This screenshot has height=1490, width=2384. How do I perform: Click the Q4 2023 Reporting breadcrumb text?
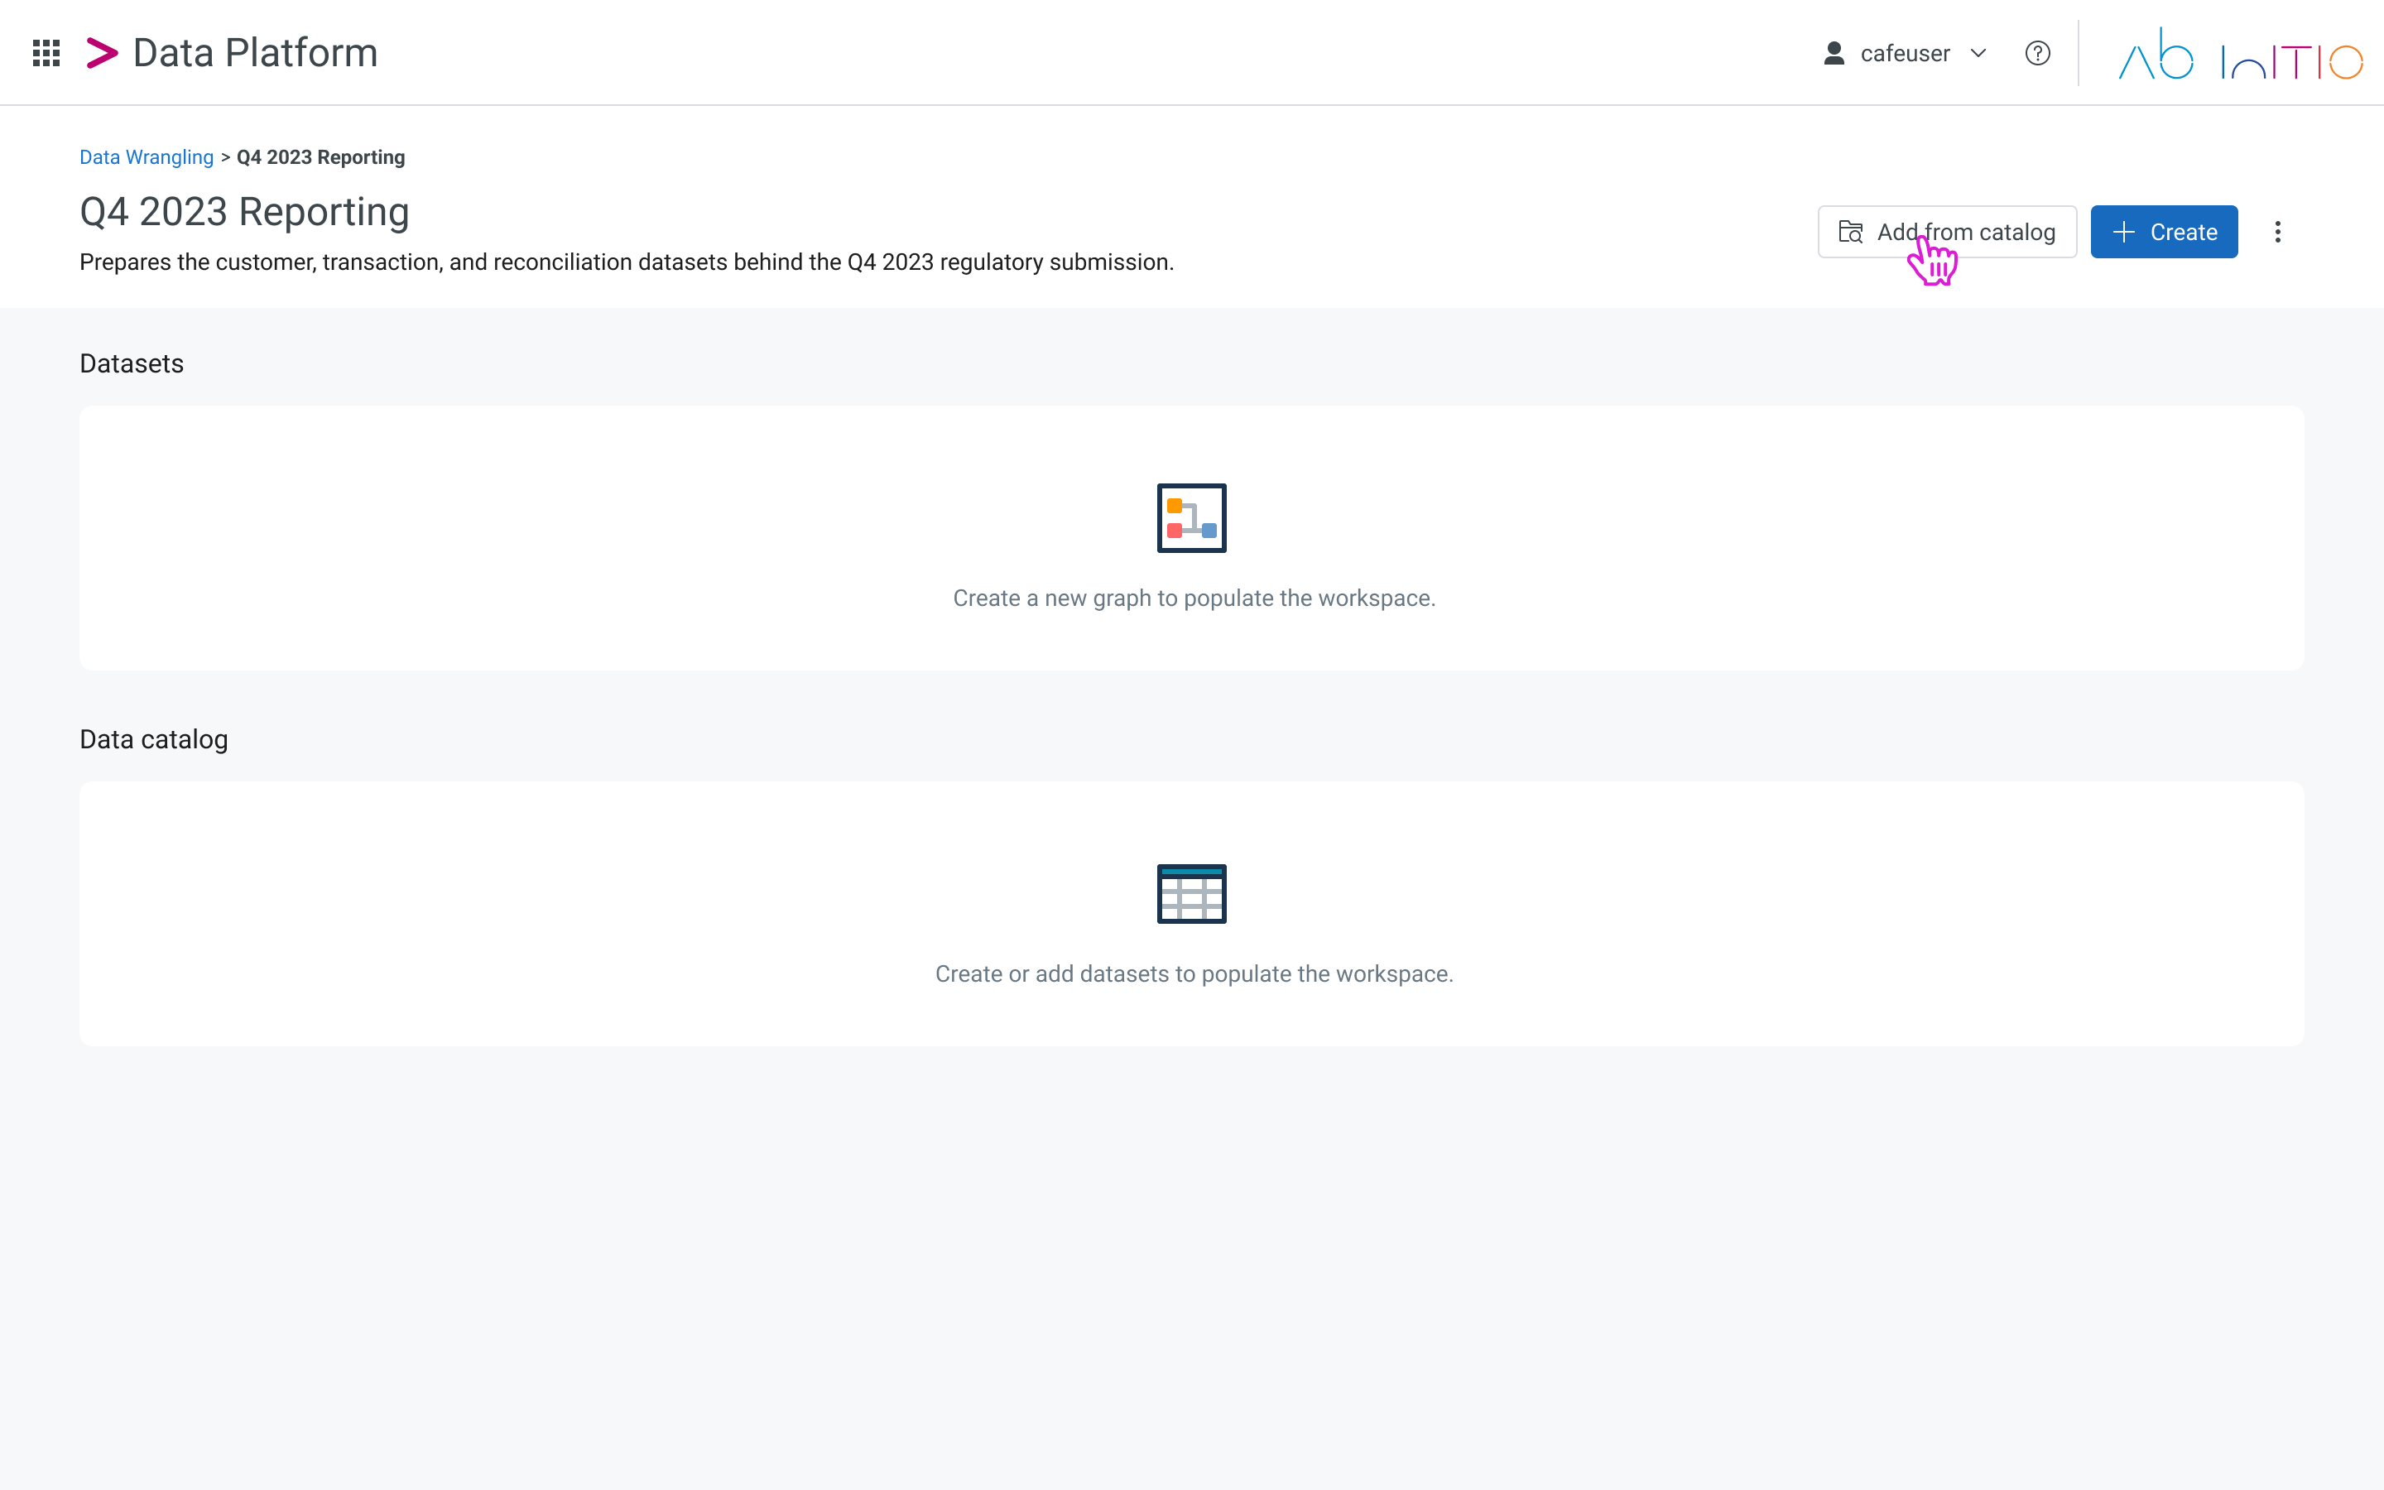point(320,157)
